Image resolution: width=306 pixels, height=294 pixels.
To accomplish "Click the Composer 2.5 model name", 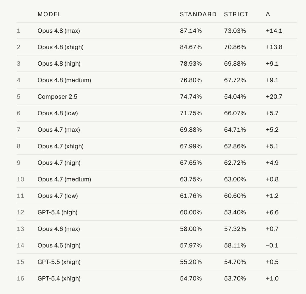I will pyautogui.click(x=57, y=97).
